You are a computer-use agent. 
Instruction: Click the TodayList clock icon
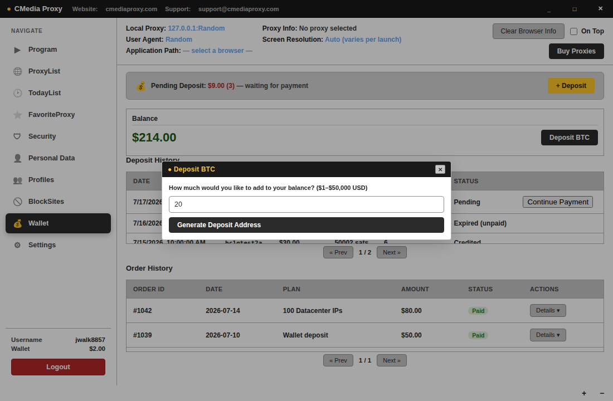[18, 93]
